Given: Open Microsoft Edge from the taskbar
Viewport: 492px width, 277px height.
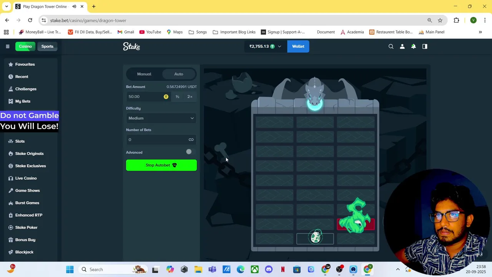Looking at the screenshot, I should click(241, 269).
